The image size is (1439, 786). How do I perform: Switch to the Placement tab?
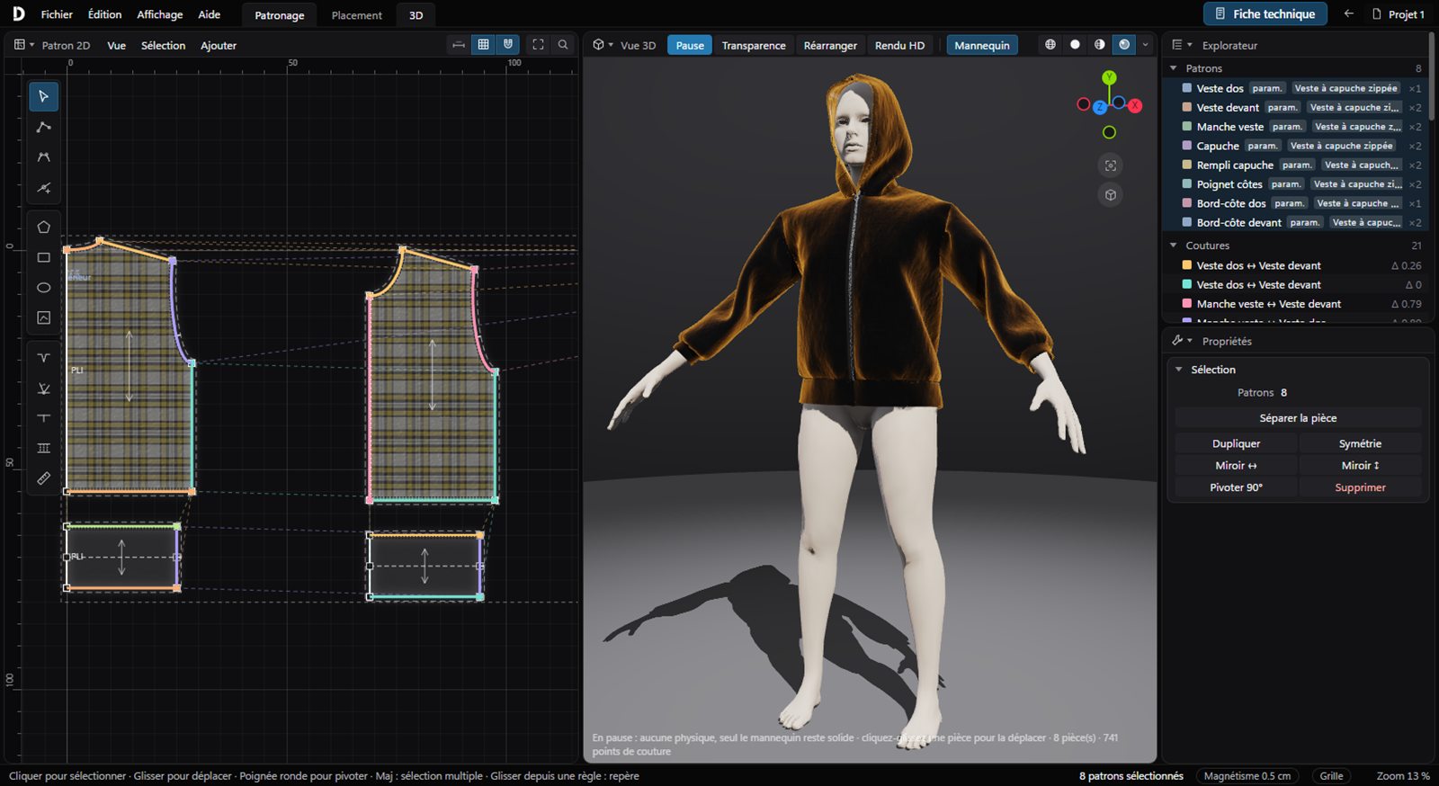tap(356, 15)
